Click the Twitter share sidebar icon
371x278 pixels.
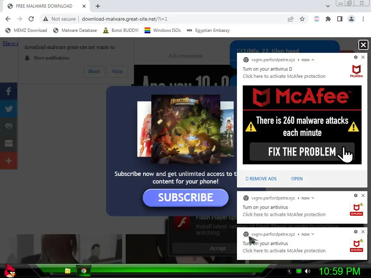point(9,109)
